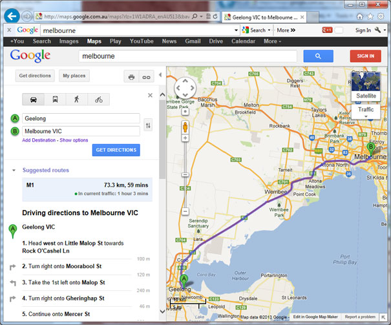
Task: Open YouTube in navigation bar
Action: [142, 41]
